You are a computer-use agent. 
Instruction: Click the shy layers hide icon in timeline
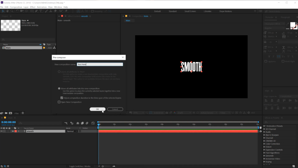tap(78, 123)
